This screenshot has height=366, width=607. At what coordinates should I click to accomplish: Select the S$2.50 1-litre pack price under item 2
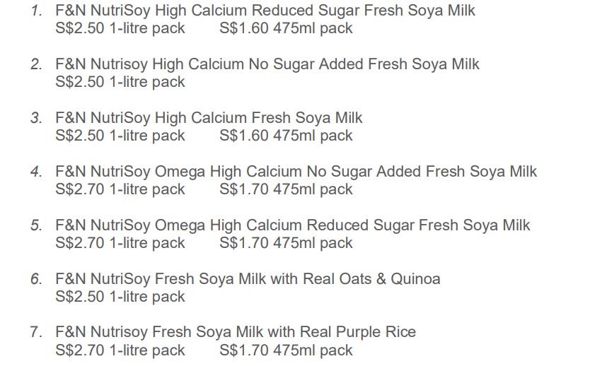click(x=120, y=82)
